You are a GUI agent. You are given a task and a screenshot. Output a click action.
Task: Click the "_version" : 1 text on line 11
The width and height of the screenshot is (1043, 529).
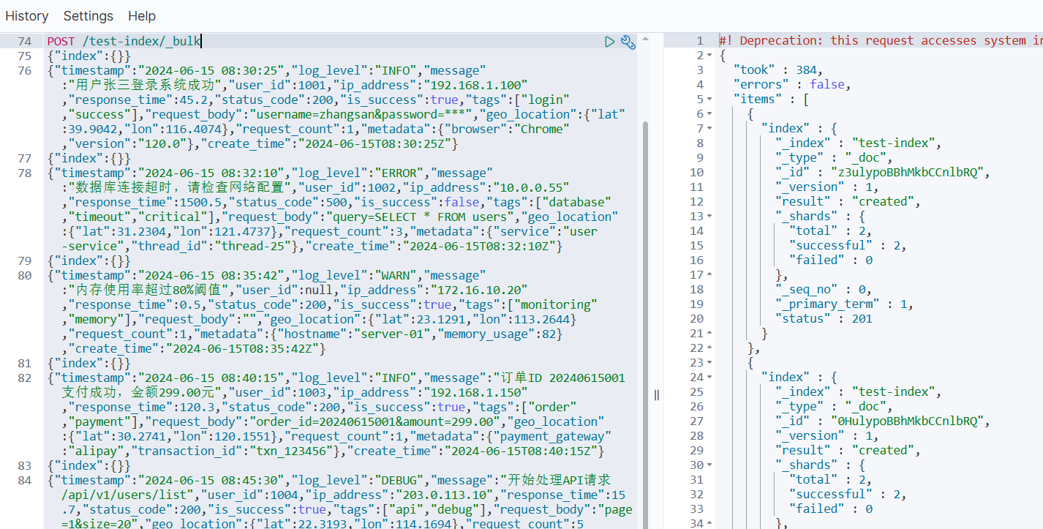(x=827, y=187)
